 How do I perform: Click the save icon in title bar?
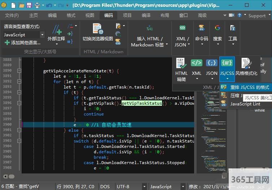[x=28, y=5]
